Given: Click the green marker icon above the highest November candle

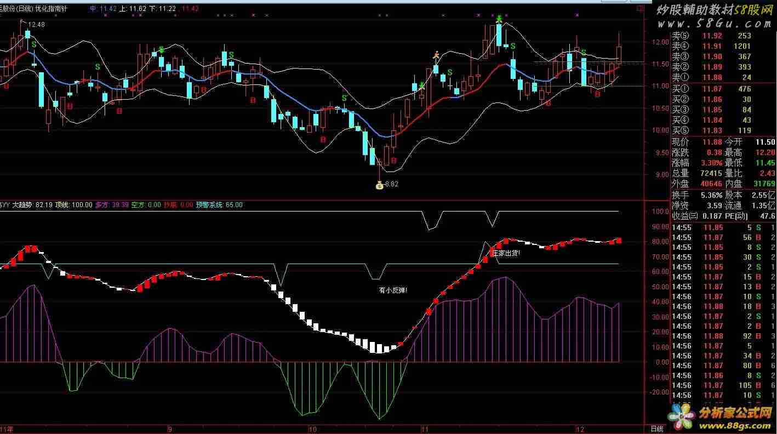Looking at the screenshot, I should click(499, 20).
